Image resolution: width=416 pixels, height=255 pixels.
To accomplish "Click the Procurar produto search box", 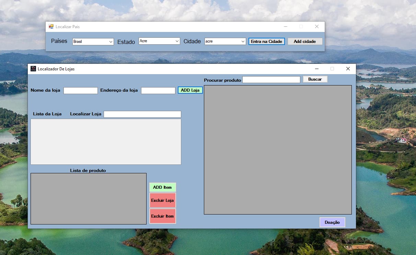I will [x=271, y=80].
